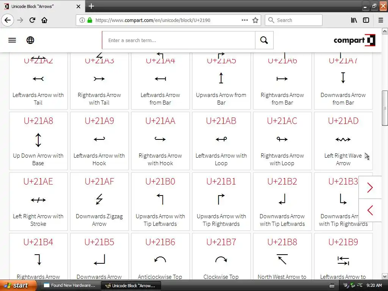Click the Compart search magnifier button
Viewport: 388px width, 291px height.
[x=264, y=40]
